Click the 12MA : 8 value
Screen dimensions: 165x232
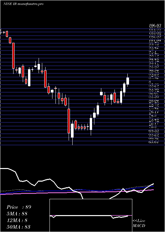[x=17, y=220]
